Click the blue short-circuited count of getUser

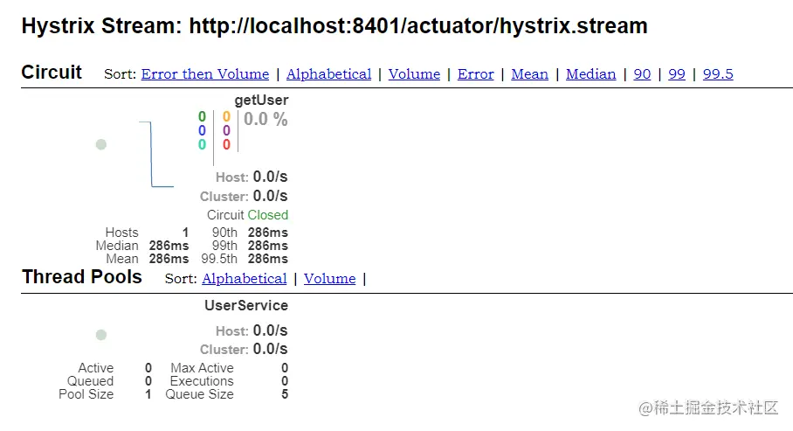(x=202, y=130)
